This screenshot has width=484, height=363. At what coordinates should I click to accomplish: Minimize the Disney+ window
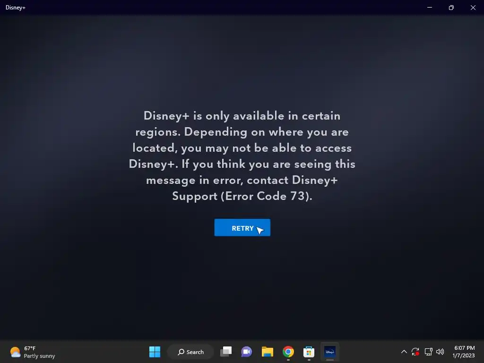tap(430, 8)
